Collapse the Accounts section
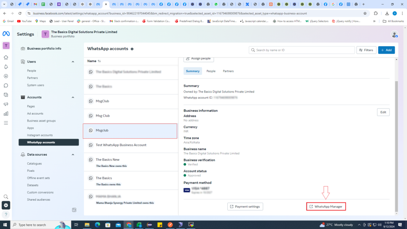The image size is (407, 229). [73, 97]
